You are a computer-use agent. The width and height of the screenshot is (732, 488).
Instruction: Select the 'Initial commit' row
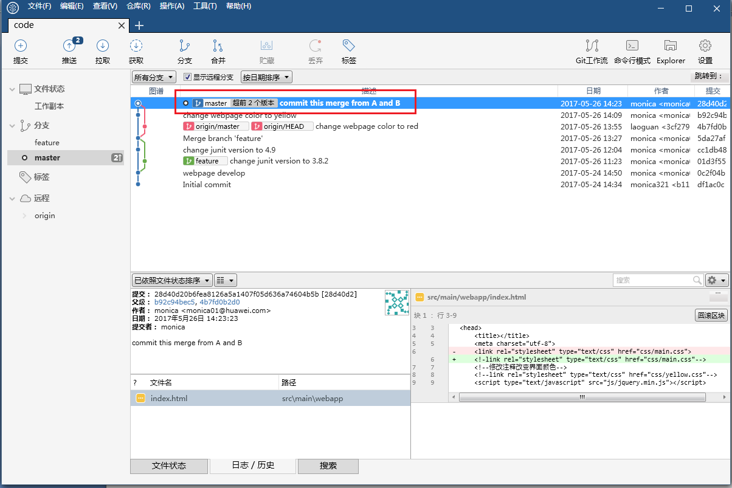(x=430, y=185)
